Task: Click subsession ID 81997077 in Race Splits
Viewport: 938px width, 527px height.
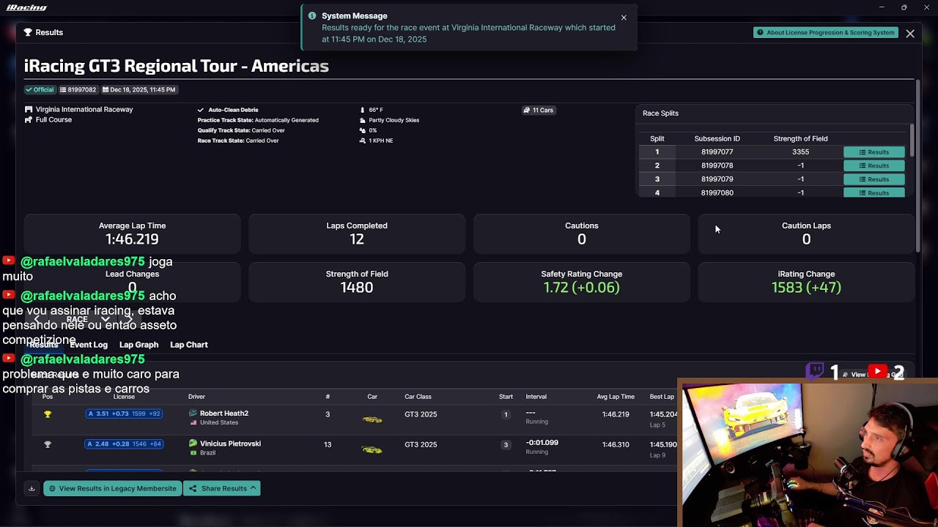Action: 717,152
